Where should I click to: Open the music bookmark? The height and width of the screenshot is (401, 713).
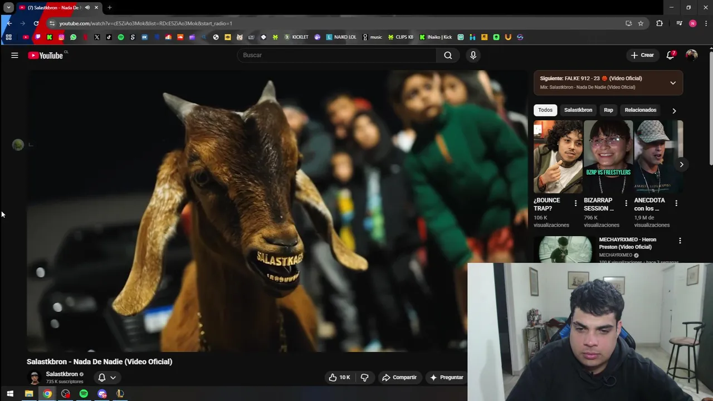click(x=372, y=37)
